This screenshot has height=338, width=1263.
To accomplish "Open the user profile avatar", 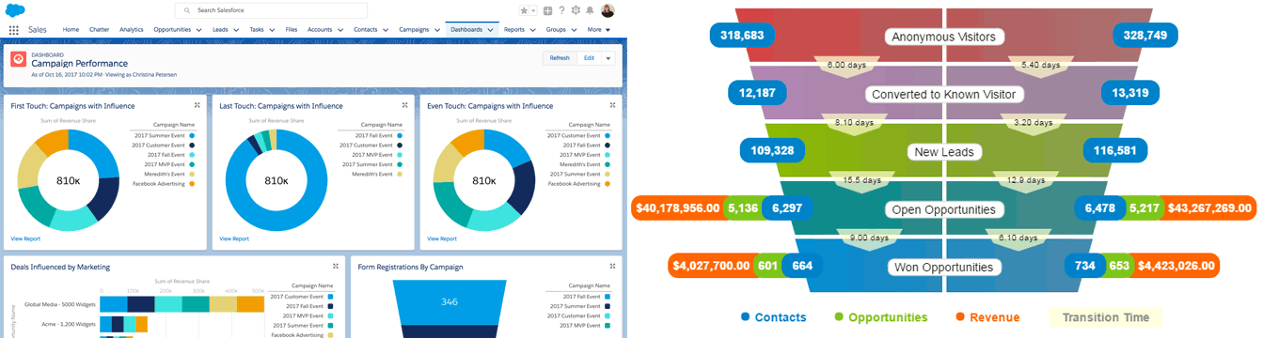I will point(608,10).
